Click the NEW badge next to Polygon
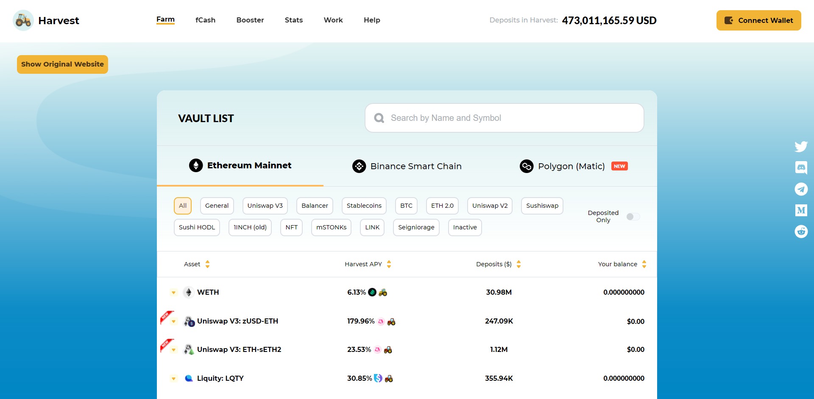The image size is (814, 399). tap(619, 166)
